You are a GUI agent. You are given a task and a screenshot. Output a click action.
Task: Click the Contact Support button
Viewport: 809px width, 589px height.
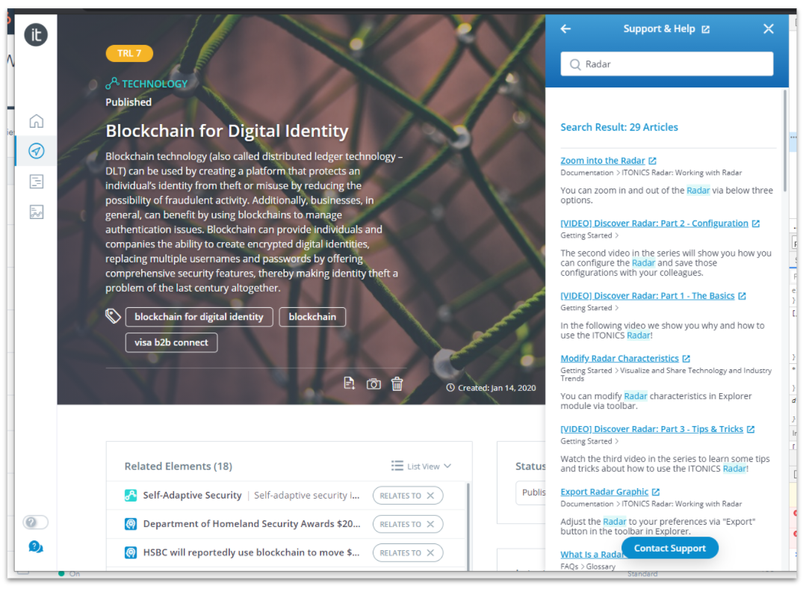[x=670, y=548]
